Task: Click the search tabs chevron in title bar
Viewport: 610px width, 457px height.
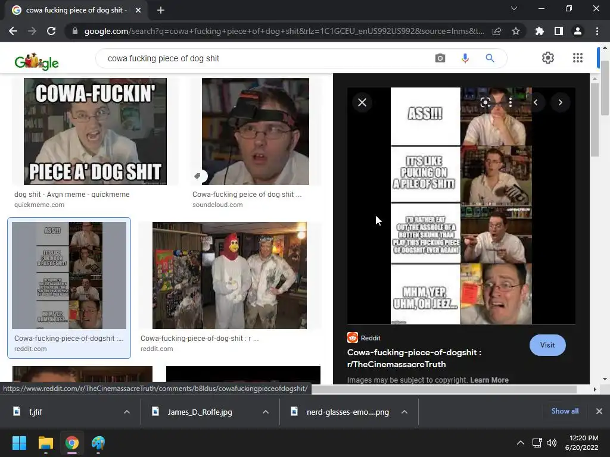Action: coord(514,8)
